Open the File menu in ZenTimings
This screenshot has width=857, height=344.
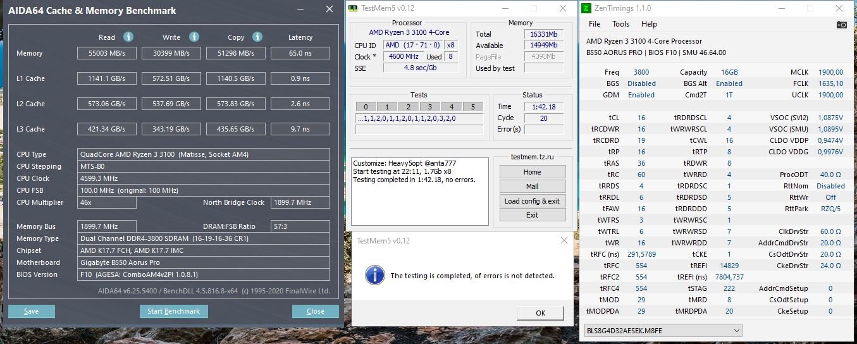[x=595, y=24]
